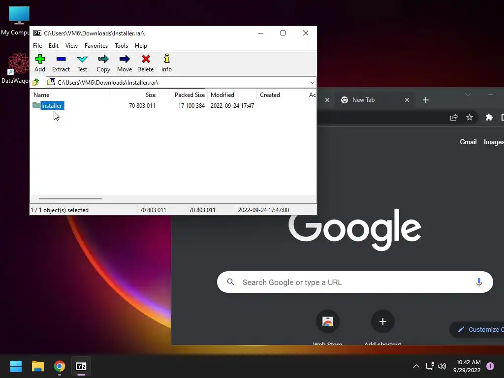Switch to Chrome from the taskbar
The width and height of the screenshot is (504, 378).
(60, 366)
